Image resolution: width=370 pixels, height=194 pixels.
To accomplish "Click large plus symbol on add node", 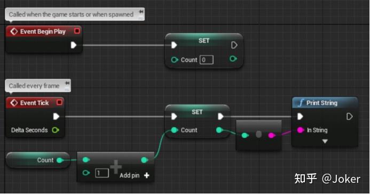I will (x=116, y=167).
